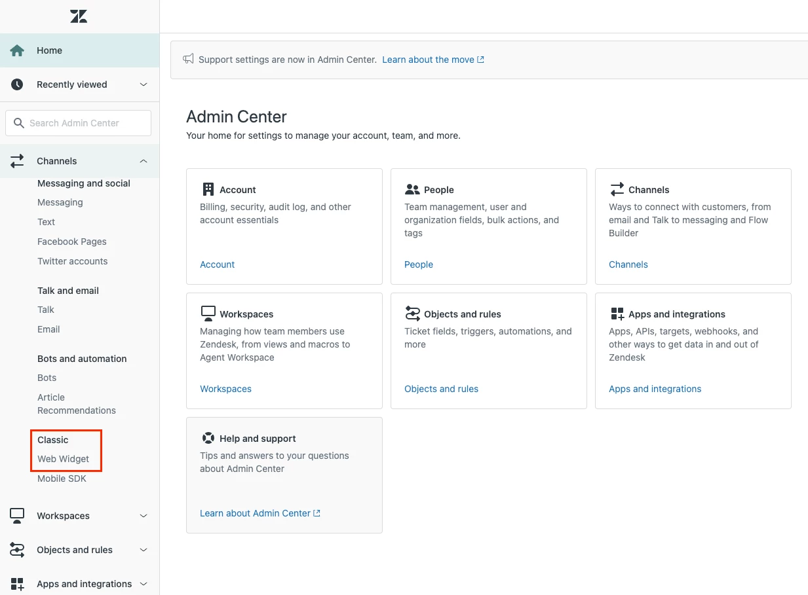Screen dimensions: 808x595
Task: Click the Zendesk logo at top
Action: click(79, 16)
